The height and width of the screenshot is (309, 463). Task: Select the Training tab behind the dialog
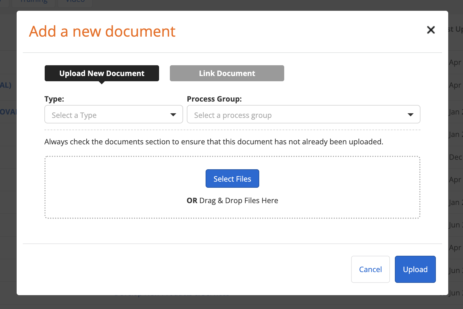click(34, 2)
